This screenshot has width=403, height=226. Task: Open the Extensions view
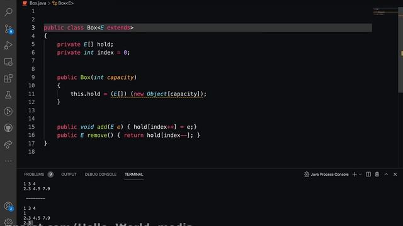pos(8,78)
